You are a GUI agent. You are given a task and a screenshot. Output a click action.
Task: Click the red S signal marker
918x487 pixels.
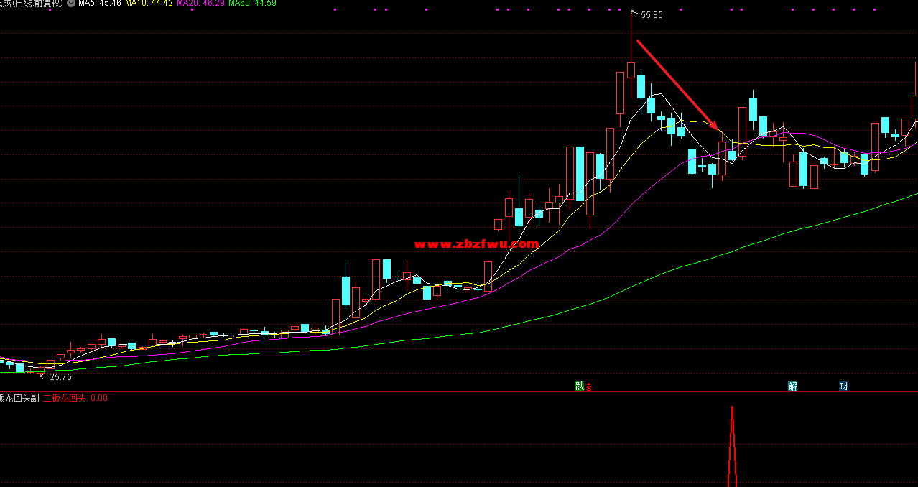coord(590,388)
